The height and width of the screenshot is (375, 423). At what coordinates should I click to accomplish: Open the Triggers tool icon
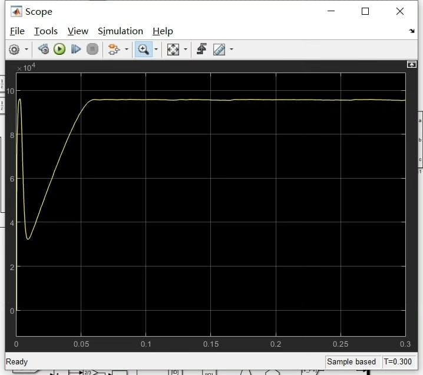point(202,49)
